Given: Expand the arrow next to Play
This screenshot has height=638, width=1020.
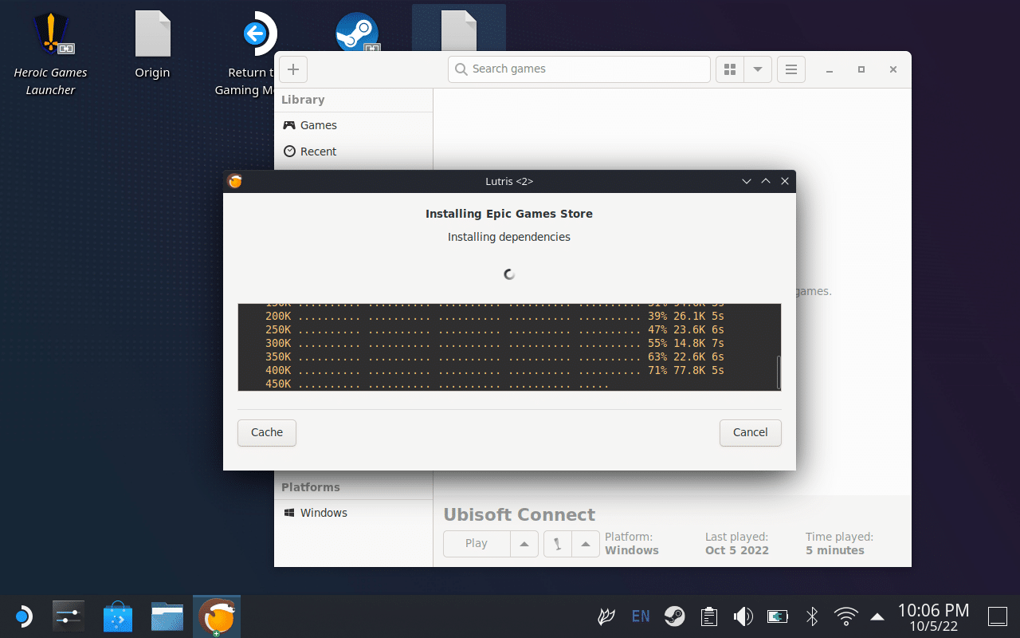Looking at the screenshot, I should tap(524, 544).
